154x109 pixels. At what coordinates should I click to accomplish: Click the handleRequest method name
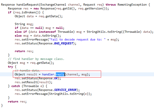tap(28, 5)
